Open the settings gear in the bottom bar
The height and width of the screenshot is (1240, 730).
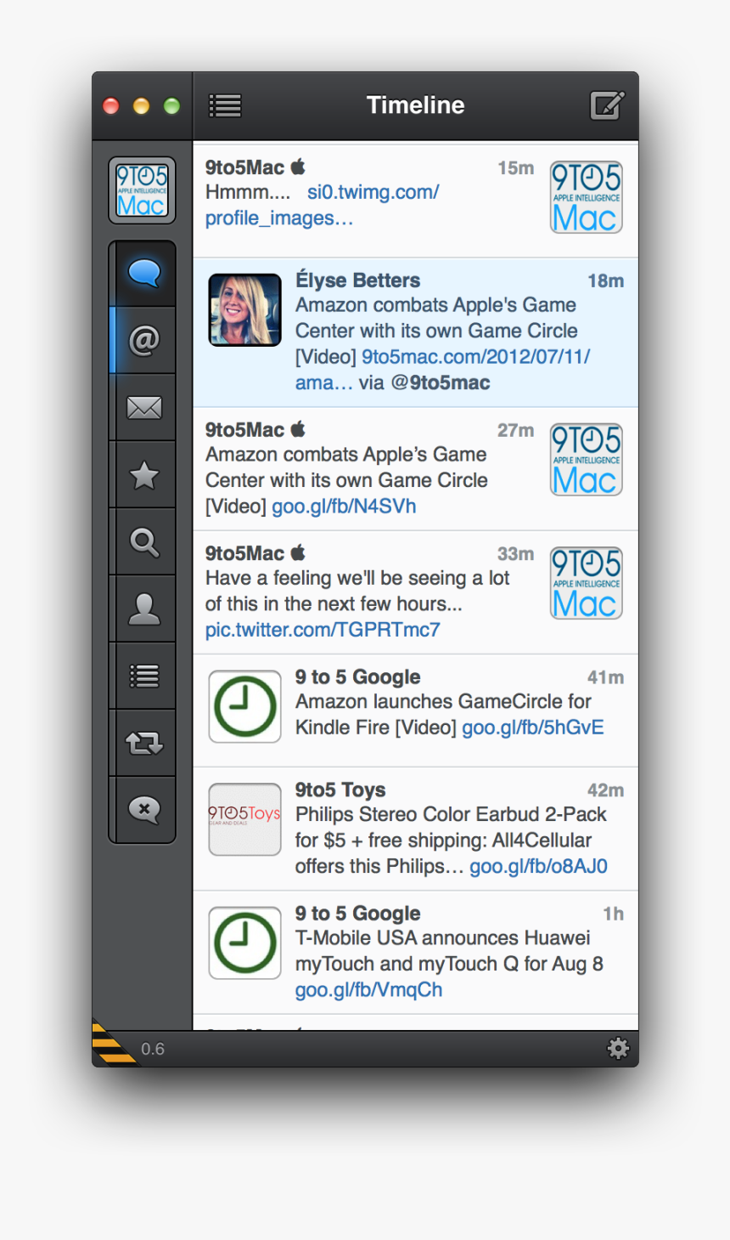click(x=618, y=1049)
